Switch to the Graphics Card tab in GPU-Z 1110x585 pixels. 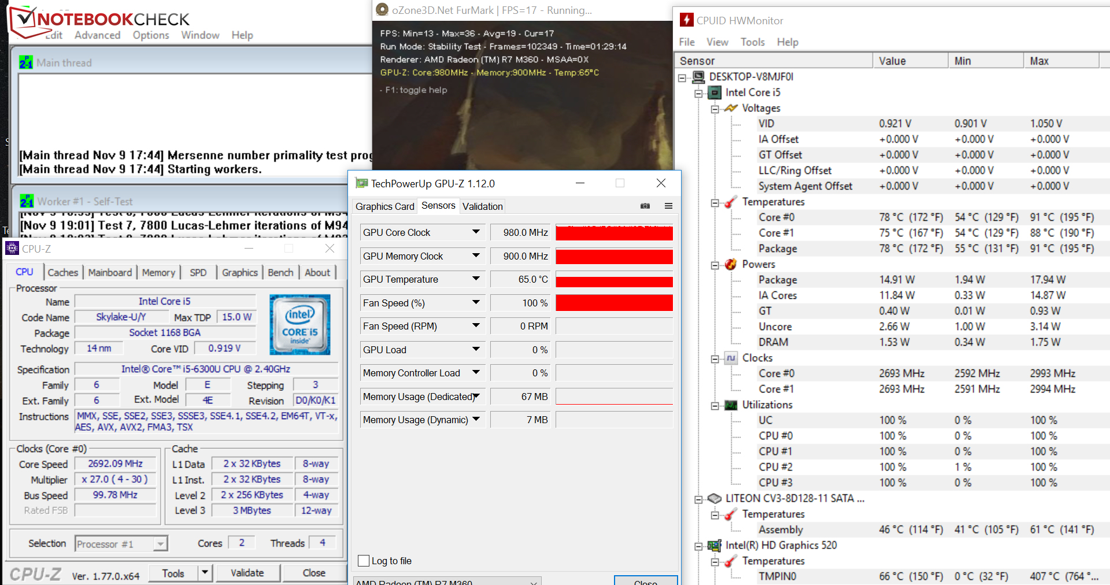click(x=385, y=206)
